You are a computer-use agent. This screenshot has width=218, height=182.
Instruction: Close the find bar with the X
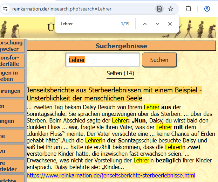pos(170,24)
